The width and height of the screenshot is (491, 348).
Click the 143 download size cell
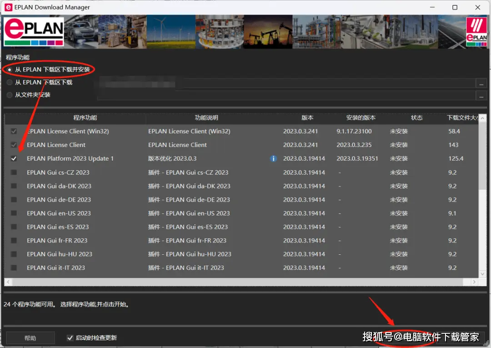click(x=453, y=145)
